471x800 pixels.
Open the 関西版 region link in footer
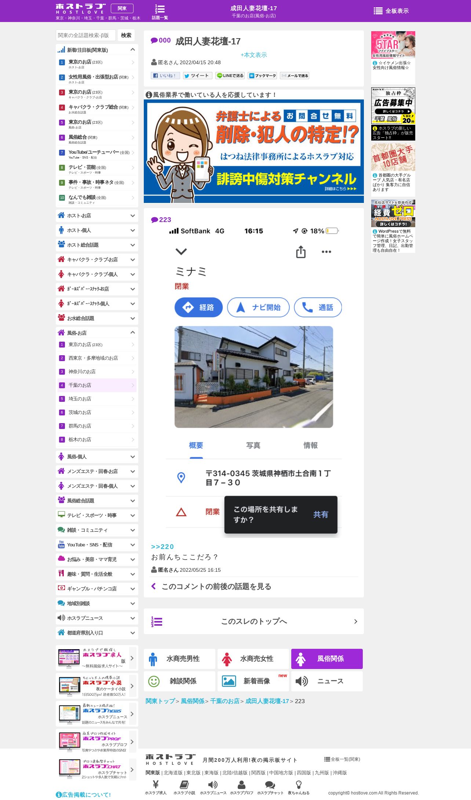pos(258,772)
